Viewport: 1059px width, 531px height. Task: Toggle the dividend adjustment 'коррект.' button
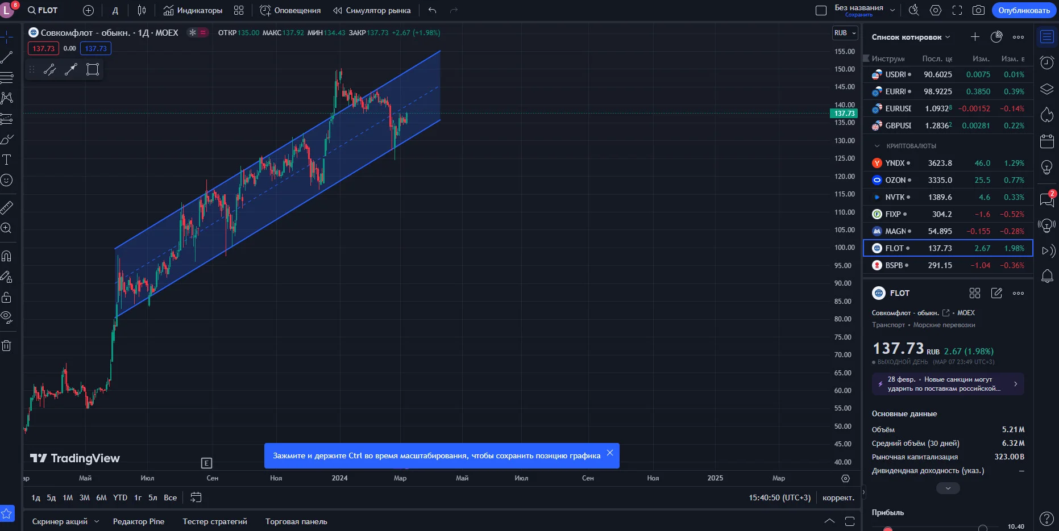click(x=838, y=497)
